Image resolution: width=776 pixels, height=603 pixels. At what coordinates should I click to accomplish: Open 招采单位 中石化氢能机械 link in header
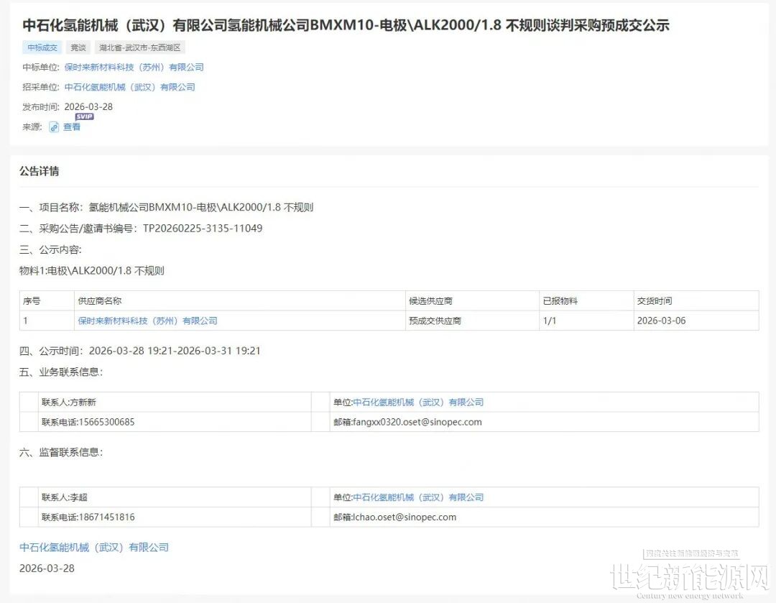[130, 88]
